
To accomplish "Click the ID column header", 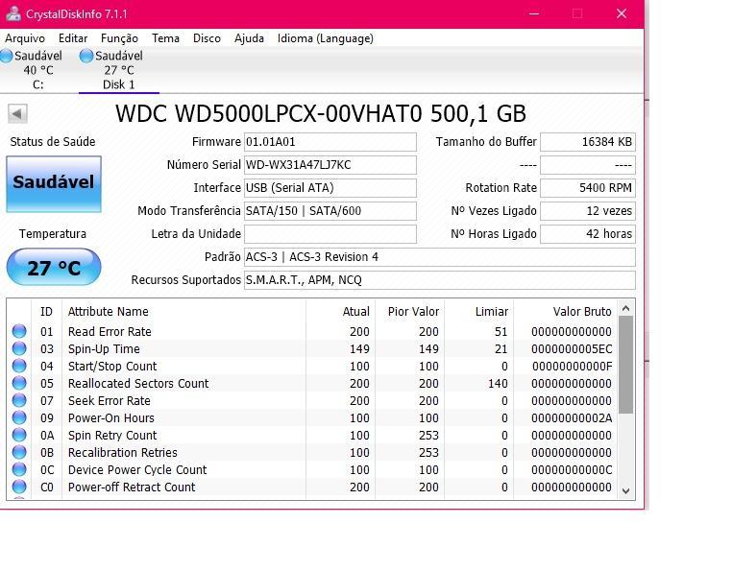I will [x=46, y=312].
